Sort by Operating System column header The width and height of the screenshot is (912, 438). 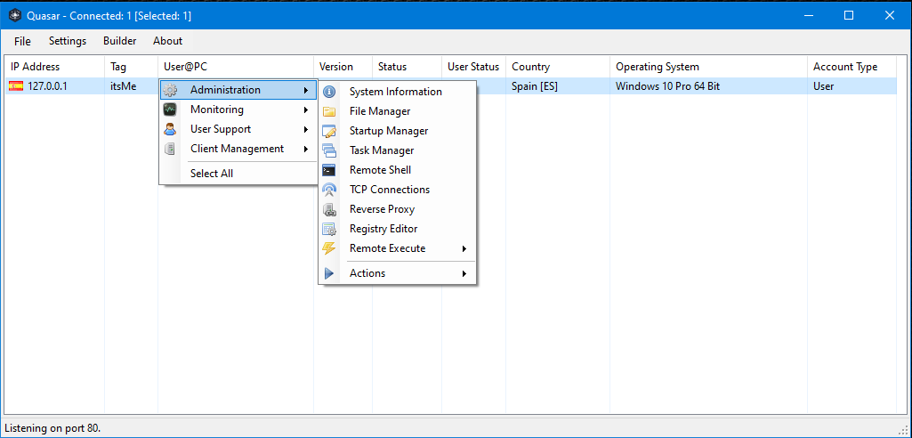tap(708, 67)
